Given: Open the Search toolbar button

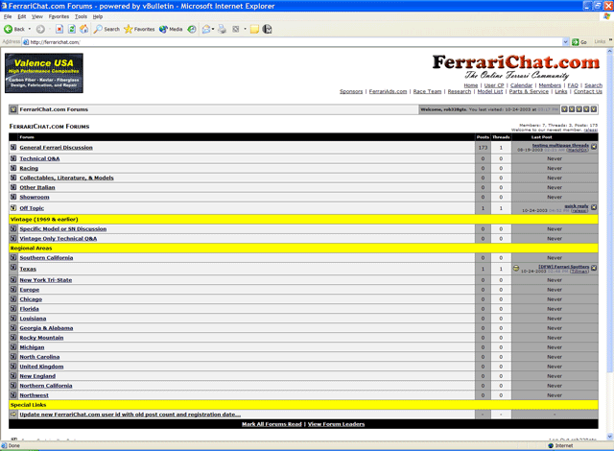Looking at the screenshot, I should (106, 30).
